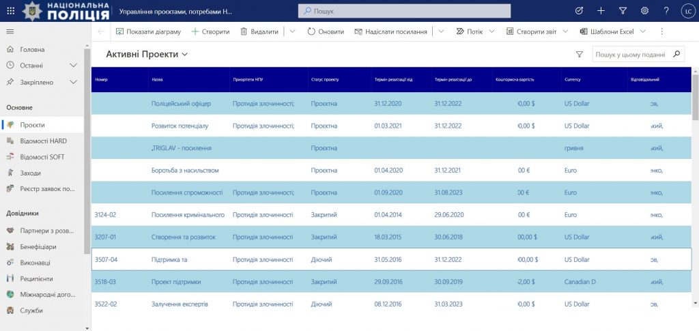Screen dimensions: 699x331
Task: Open the dropdown arrow next to Надіслати посилання
Action: [x=442, y=31]
